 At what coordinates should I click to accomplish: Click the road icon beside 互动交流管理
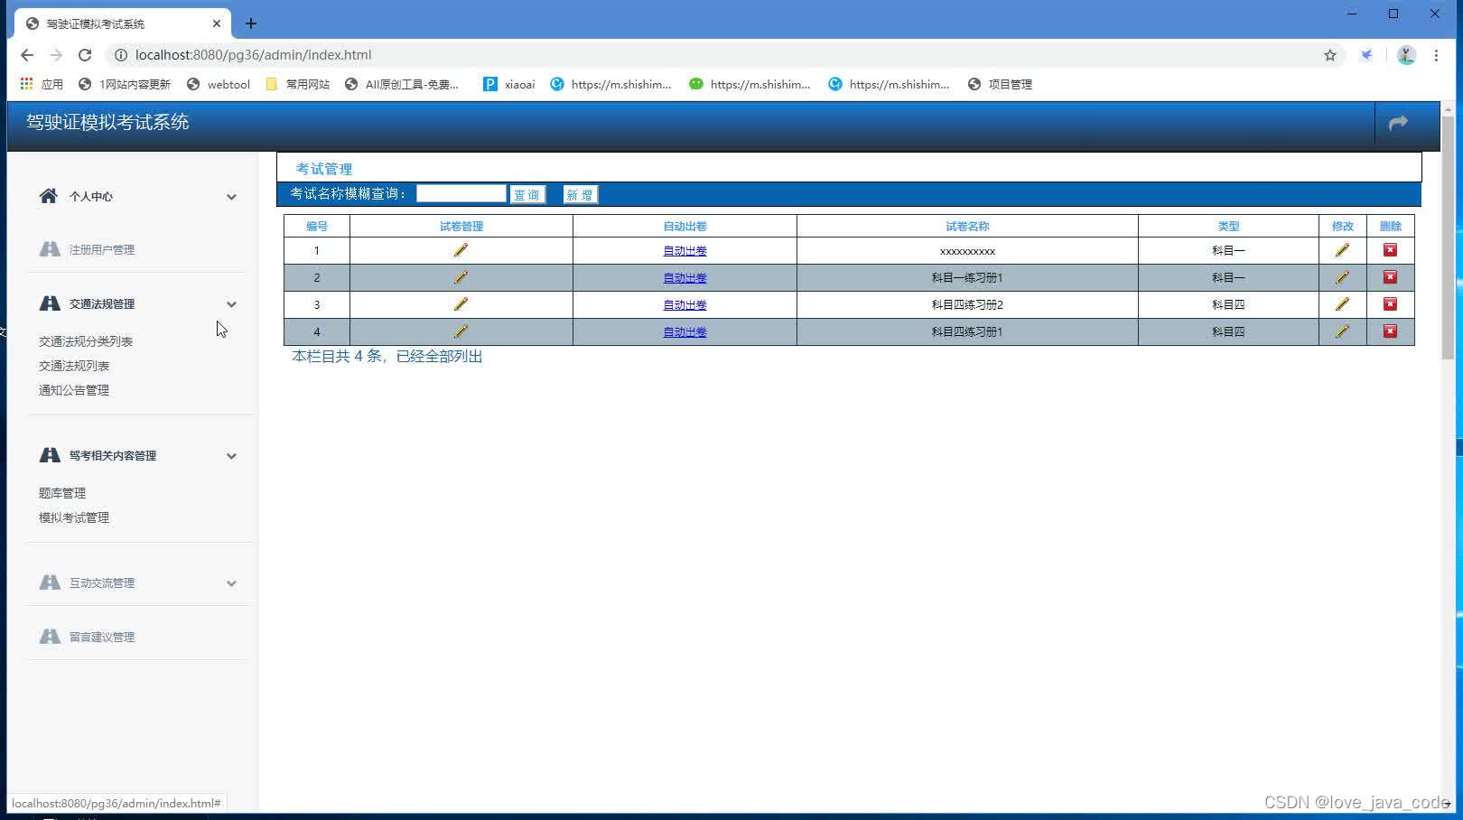[50, 582]
